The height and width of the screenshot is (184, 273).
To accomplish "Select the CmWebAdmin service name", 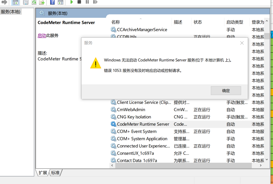I will tap(131, 110).
